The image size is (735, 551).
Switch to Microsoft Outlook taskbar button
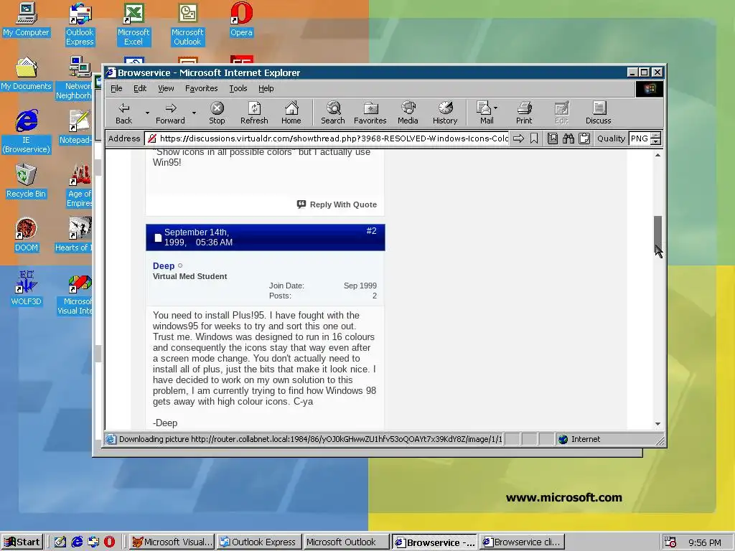click(x=347, y=542)
